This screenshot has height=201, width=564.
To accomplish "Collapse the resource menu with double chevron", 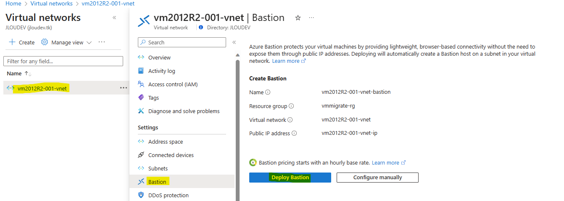I will point(234,42).
